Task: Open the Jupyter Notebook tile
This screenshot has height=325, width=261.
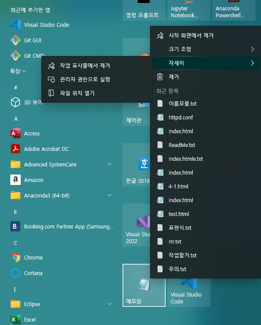Action: click(x=189, y=10)
